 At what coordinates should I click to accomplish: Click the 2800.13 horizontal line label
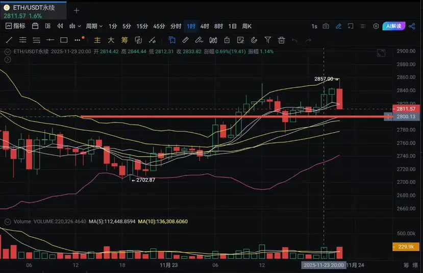pyautogui.click(x=406, y=116)
